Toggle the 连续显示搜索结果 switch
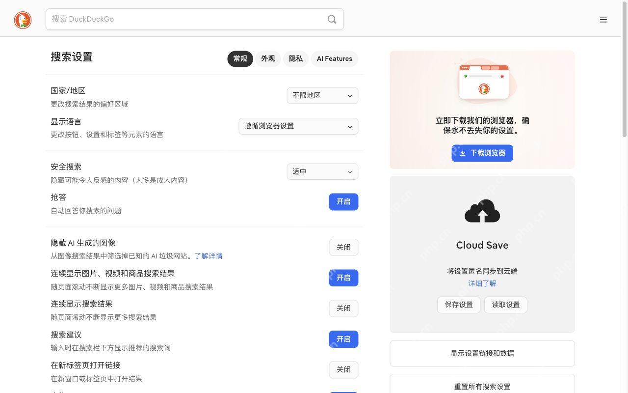This screenshot has width=628, height=393. point(343,309)
